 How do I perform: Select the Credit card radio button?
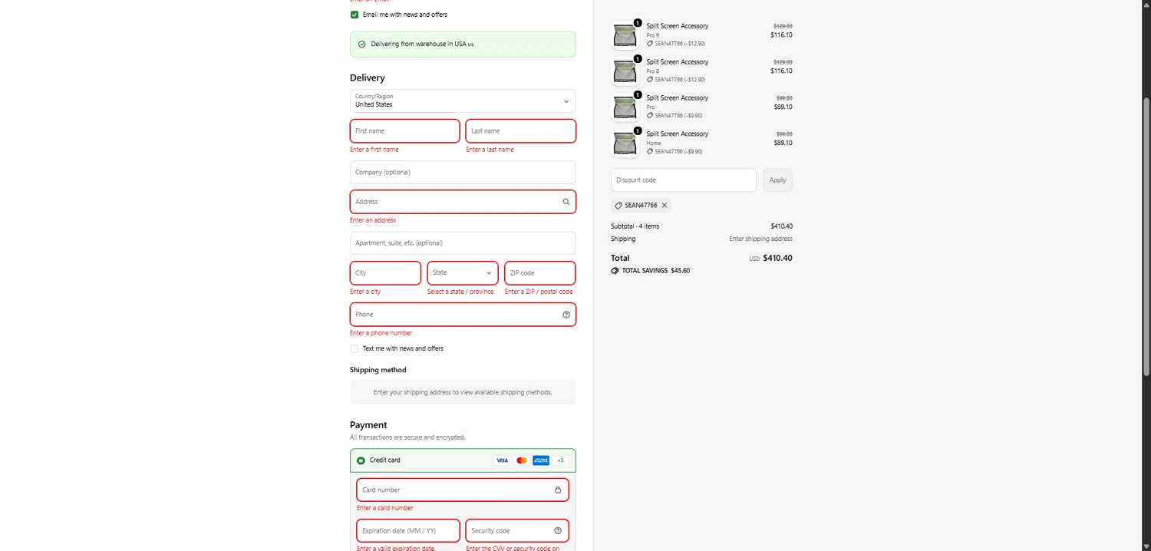361,460
